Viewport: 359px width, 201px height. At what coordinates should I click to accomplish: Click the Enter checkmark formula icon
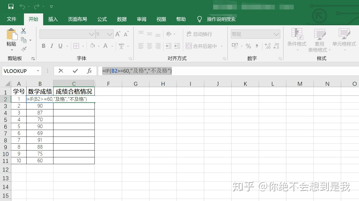coord(75,71)
